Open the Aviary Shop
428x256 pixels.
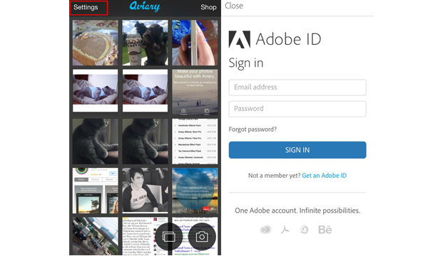point(208,7)
